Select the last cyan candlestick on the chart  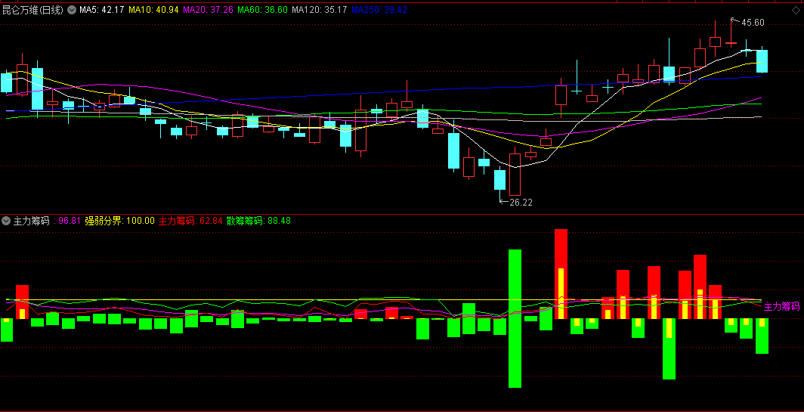[762, 61]
